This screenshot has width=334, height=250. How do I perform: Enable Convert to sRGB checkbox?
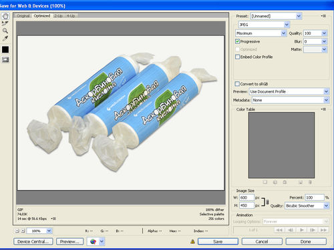click(237, 84)
